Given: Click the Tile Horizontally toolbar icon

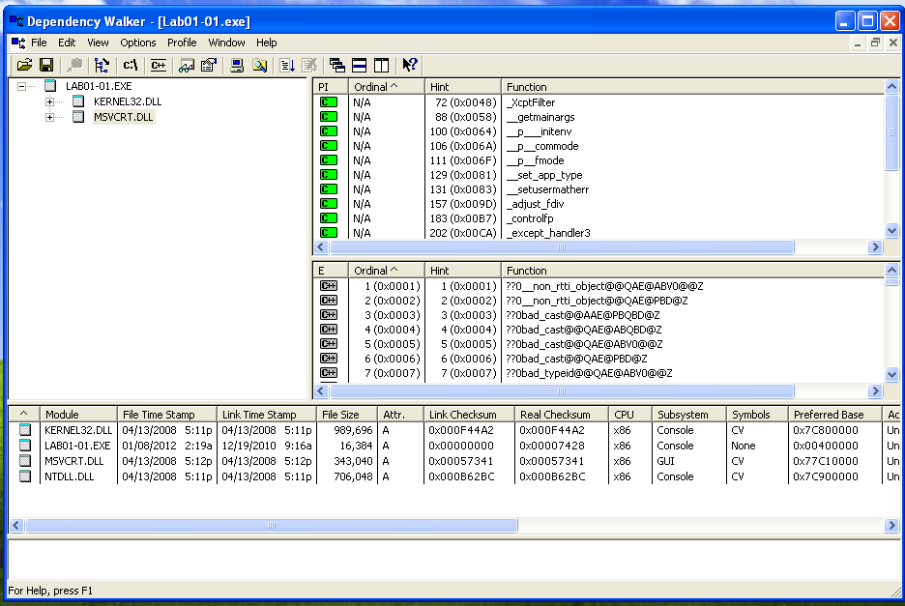Looking at the screenshot, I should pyautogui.click(x=360, y=65).
